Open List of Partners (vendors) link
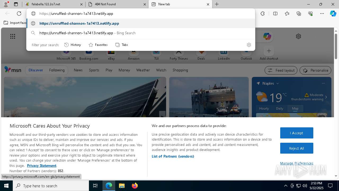 [173, 156]
